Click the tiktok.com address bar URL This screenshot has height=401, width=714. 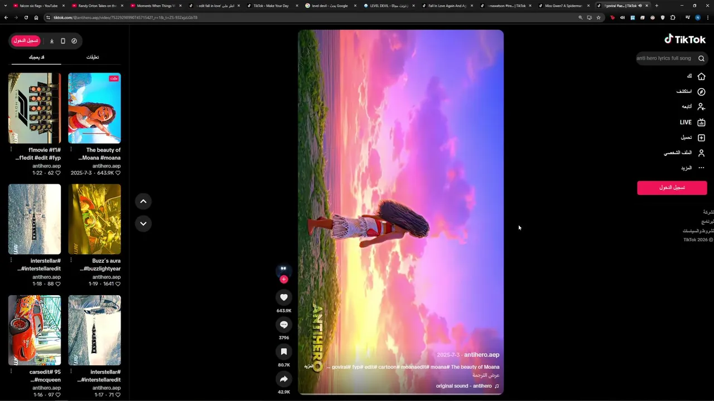coord(126,17)
